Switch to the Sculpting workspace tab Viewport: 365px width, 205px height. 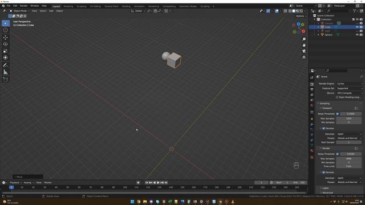click(x=82, y=6)
